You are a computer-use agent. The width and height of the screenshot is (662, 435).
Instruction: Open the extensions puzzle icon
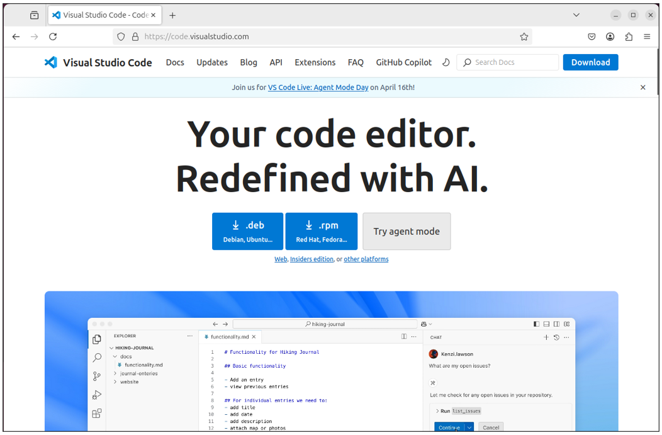pos(629,37)
